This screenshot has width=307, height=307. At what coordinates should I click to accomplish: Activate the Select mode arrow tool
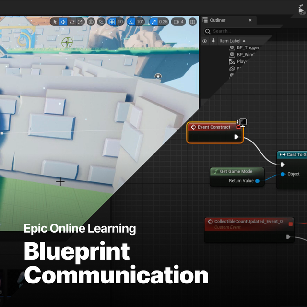coord(55,22)
